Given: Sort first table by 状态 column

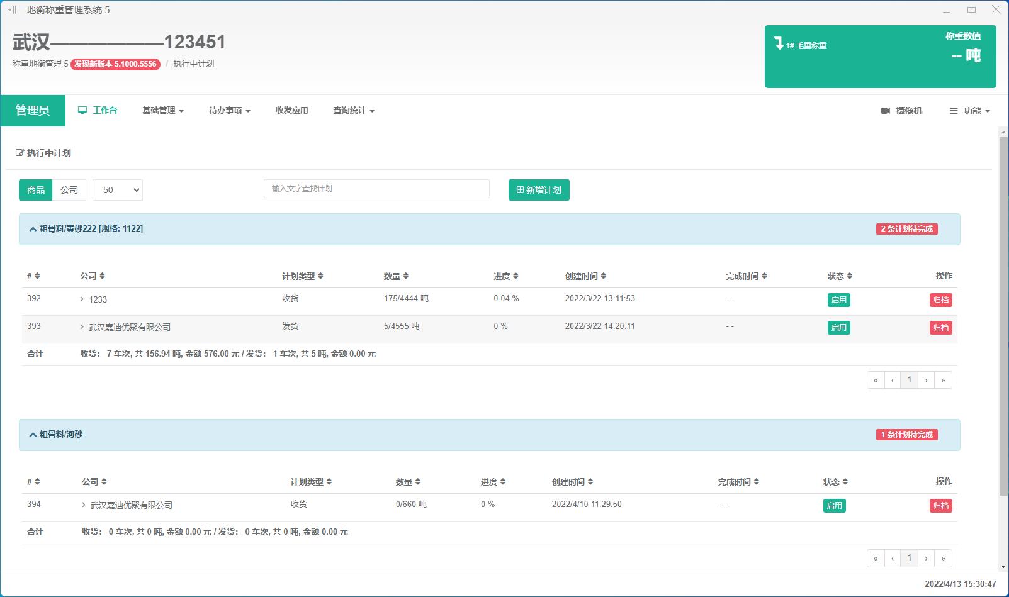Looking at the screenshot, I should 840,276.
